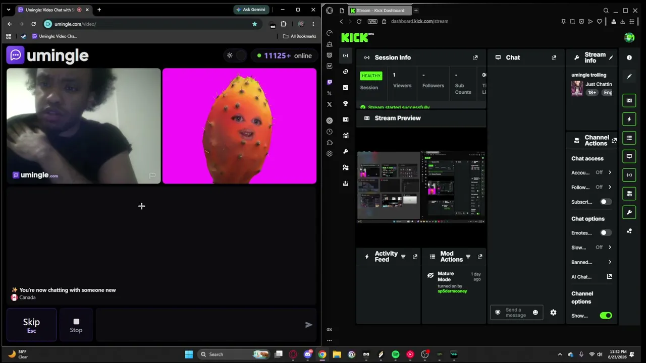This screenshot has height=363, width=646.
Task: Open the Chrome Extensions puzzle icon
Action: [x=284, y=24]
